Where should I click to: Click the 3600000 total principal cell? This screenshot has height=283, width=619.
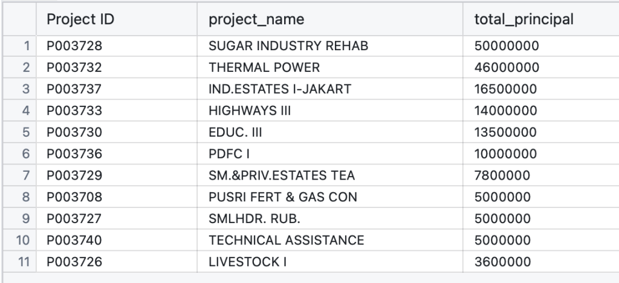pos(503,262)
